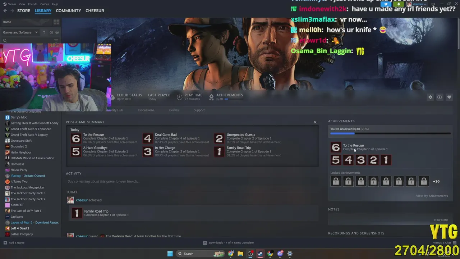Click the play time clock icon
This screenshot has width=460, height=259.
click(179, 97)
